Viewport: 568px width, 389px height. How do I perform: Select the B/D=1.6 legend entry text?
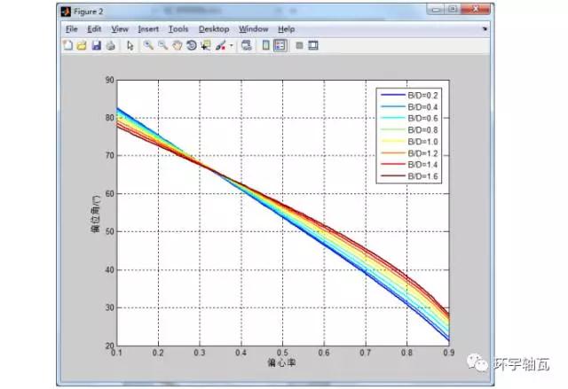click(x=422, y=176)
